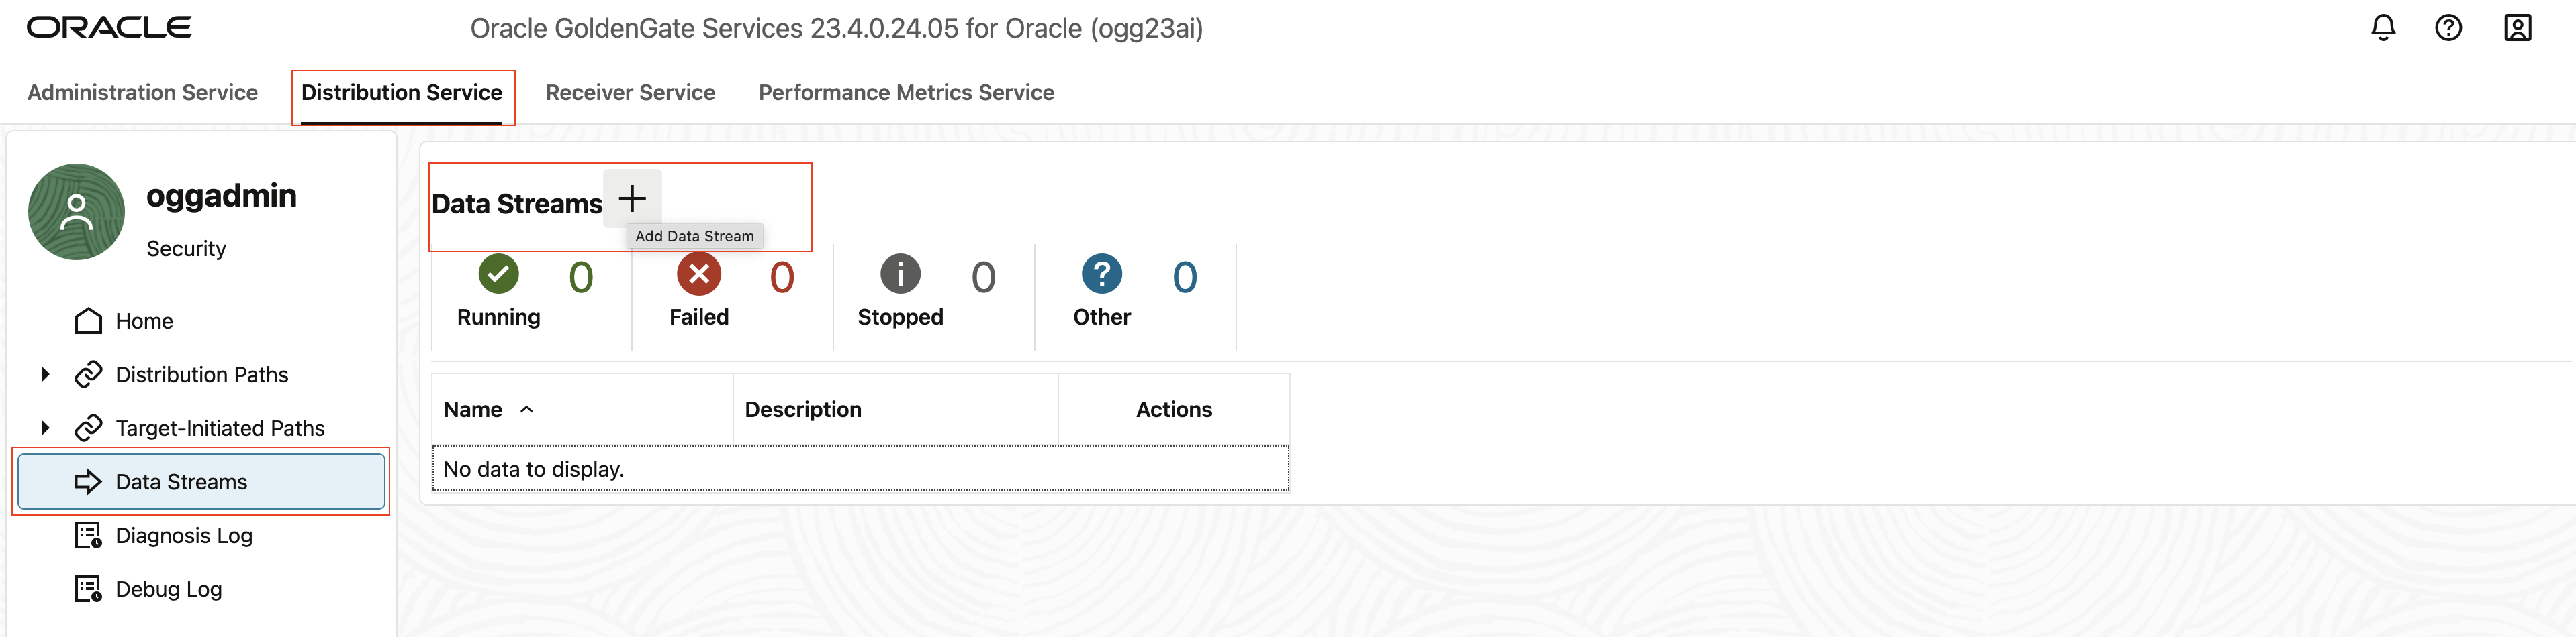
Task: Open the Performance Metrics Service tab
Action: click(906, 93)
